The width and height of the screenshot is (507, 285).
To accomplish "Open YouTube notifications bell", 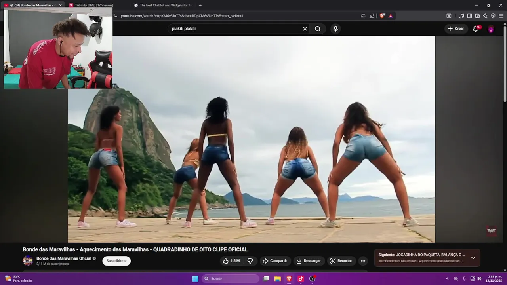I will tap(476, 28).
